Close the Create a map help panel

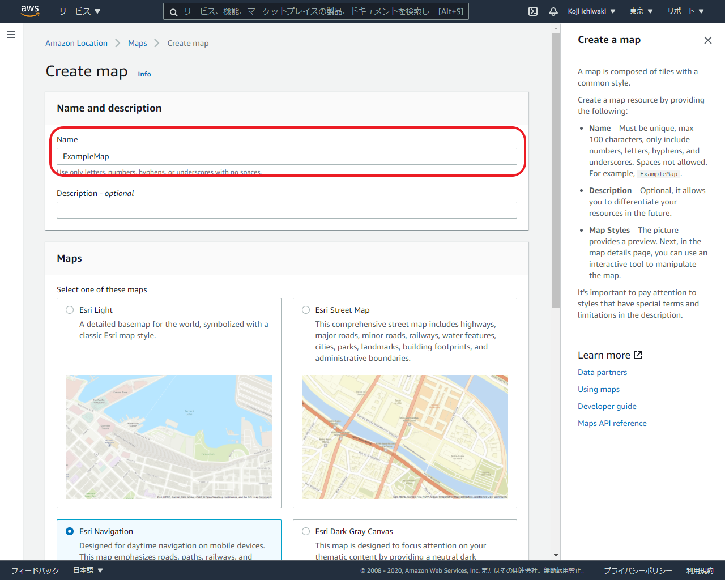point(707,40)
